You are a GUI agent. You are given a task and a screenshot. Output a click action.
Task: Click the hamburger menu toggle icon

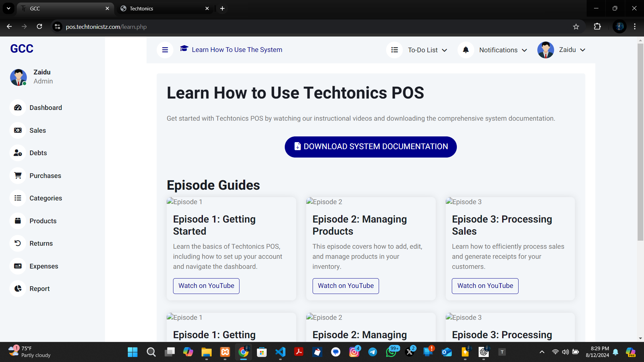click(x=165, y=50)
